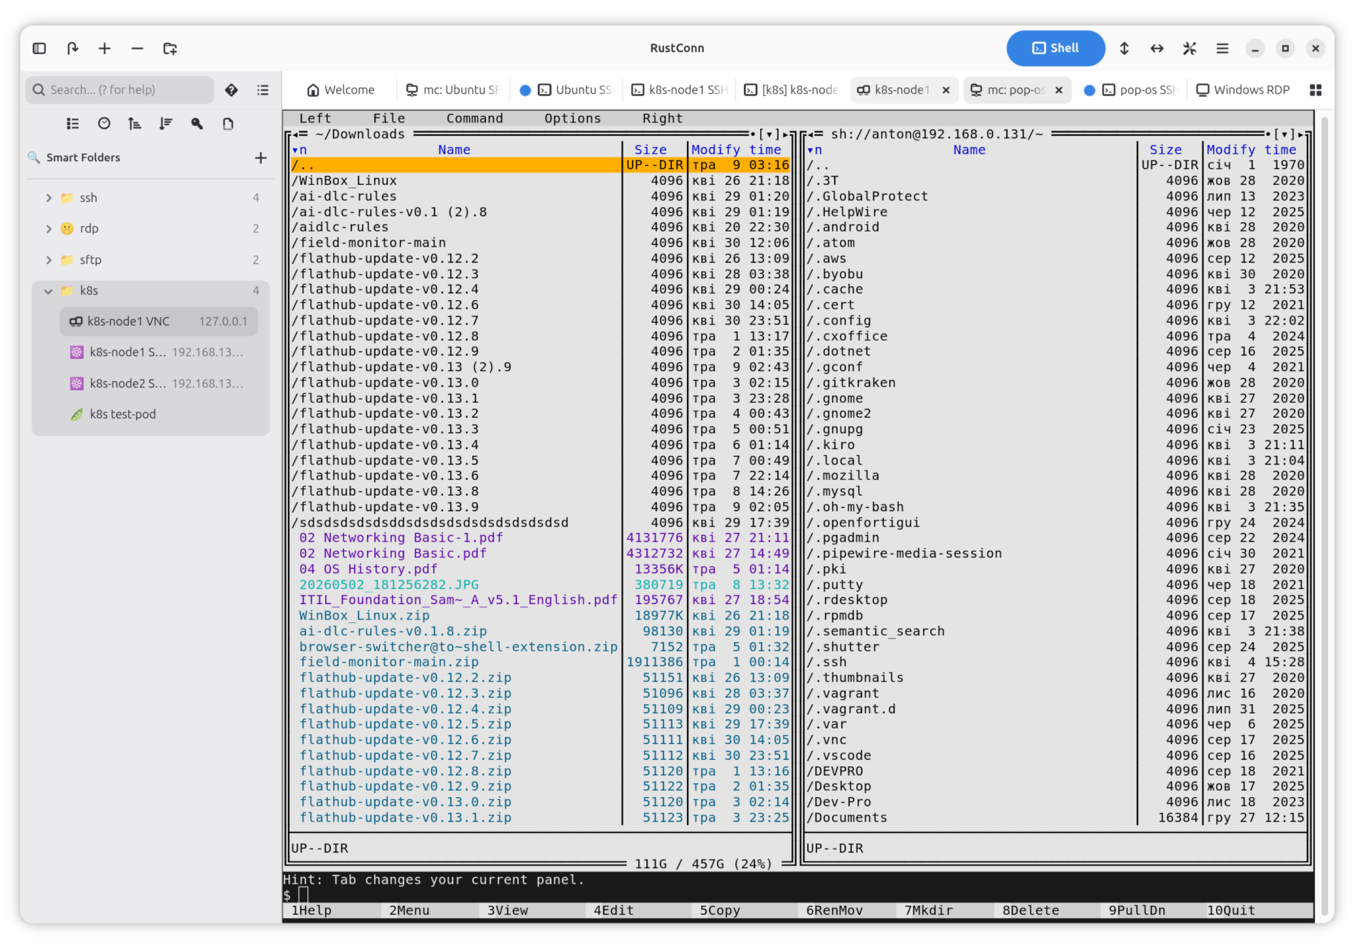Click right panel sort indicator ▾n

click(x=814, y=150)
